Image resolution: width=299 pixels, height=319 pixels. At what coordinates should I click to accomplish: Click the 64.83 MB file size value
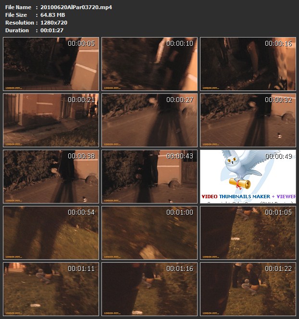(x=53, y=15)
